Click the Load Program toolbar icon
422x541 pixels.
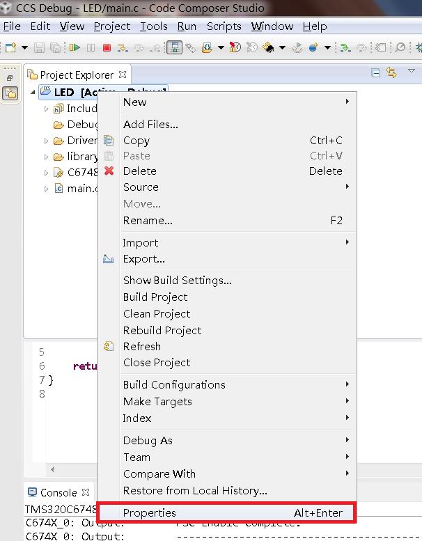point(207,47)
